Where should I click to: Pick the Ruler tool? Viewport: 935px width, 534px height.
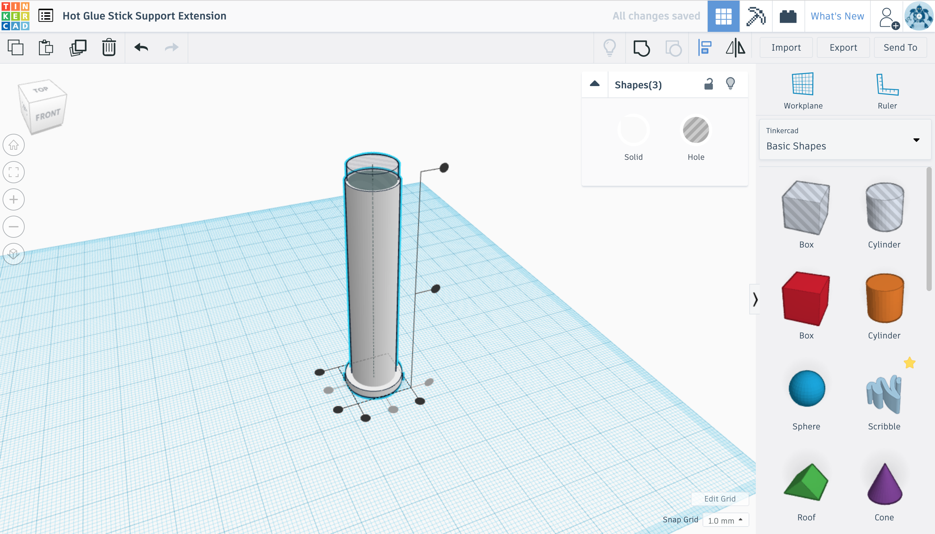887,84
